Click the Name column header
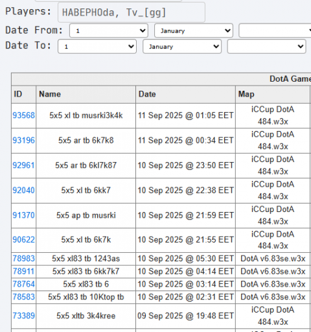The width and height of the screenshot is (311, 332). pos(86,94)
